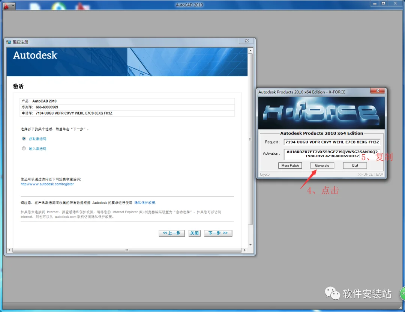
Task: Click the dialog's vertical scrollbar down arrow
Action: coord(250,245)
